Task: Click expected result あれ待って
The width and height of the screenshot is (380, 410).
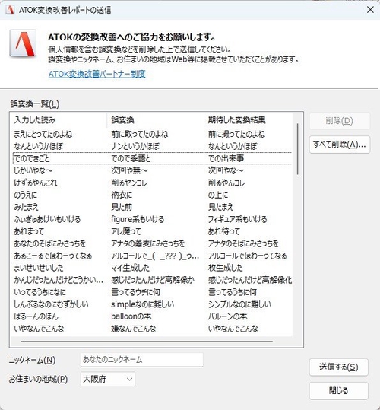Action: [224, 231]
